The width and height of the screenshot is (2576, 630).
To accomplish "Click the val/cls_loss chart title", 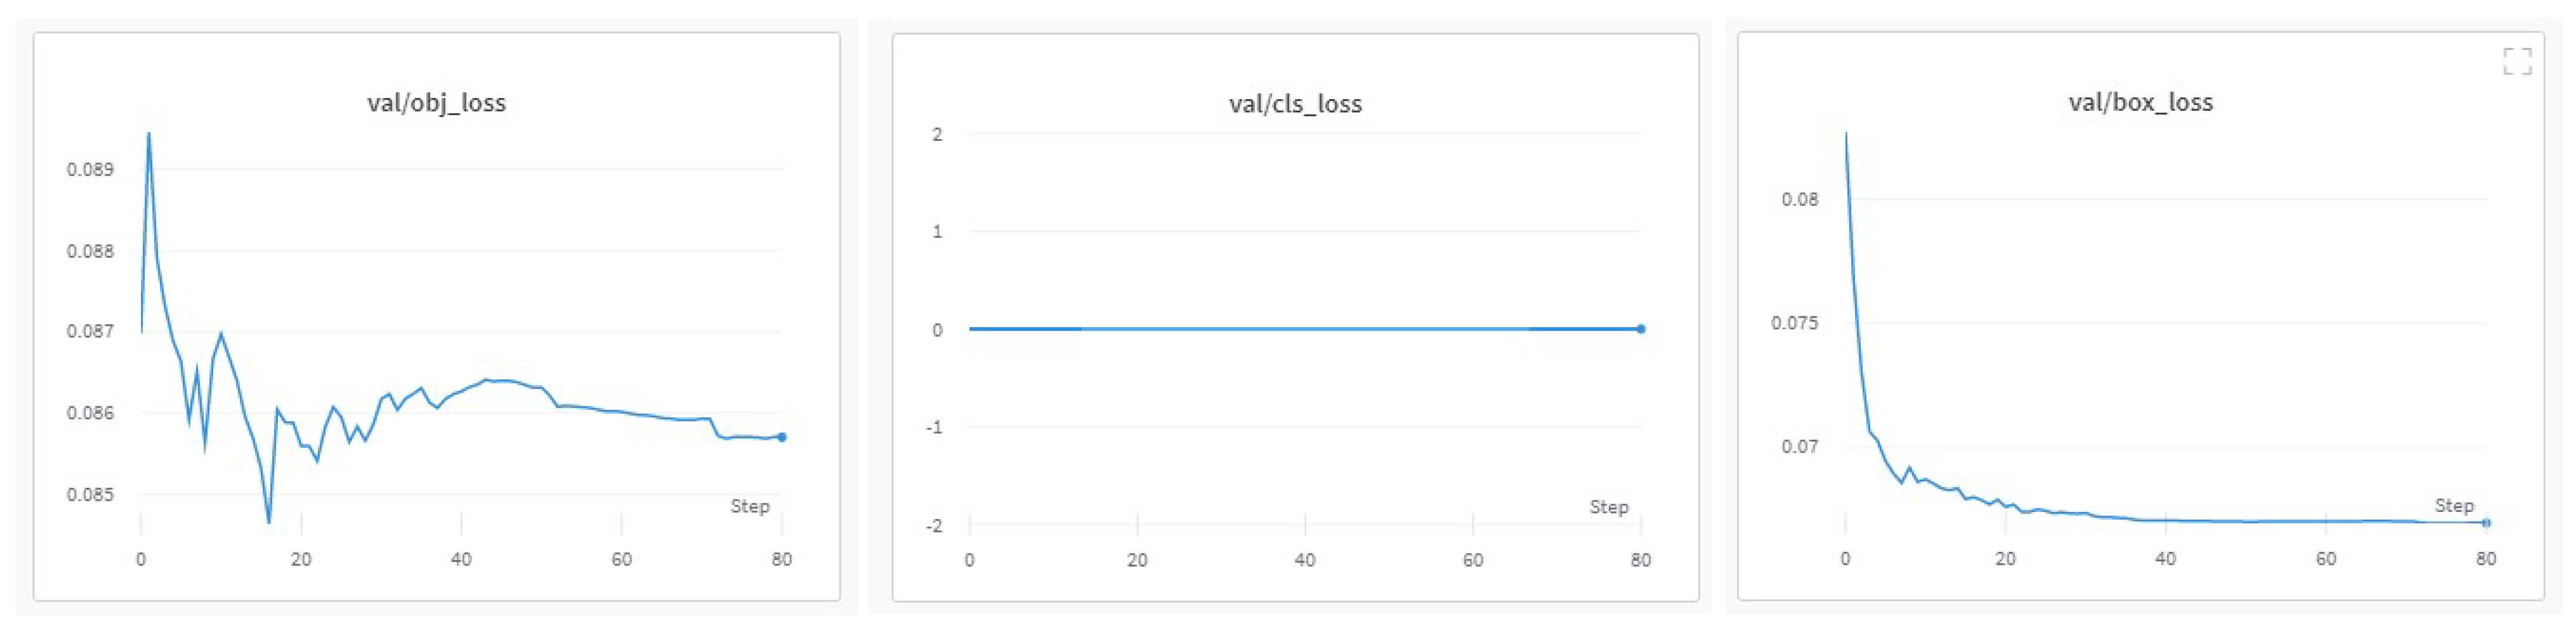I will coord(1295,104).
